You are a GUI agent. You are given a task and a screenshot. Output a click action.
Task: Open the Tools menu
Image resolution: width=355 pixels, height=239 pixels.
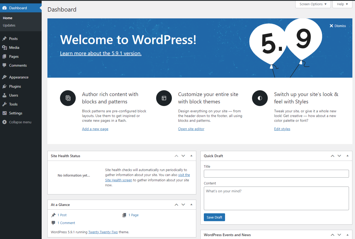(21, 104)
